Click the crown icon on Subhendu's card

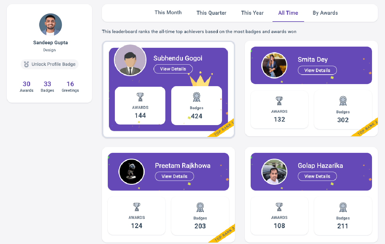pos(200,80)
